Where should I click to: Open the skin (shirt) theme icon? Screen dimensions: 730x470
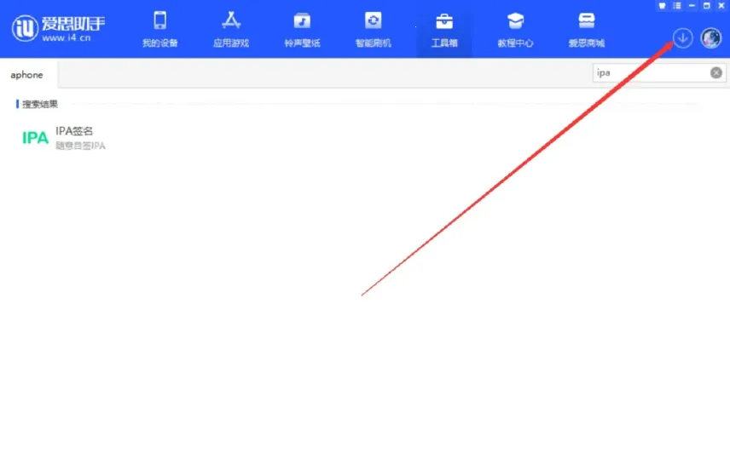(663, 6)
